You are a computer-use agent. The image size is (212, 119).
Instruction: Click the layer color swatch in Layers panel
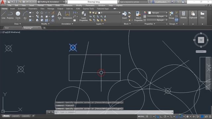pos(99,13)
